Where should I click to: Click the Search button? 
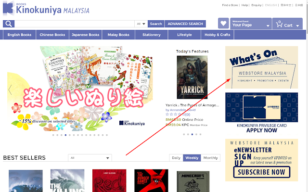156,24
